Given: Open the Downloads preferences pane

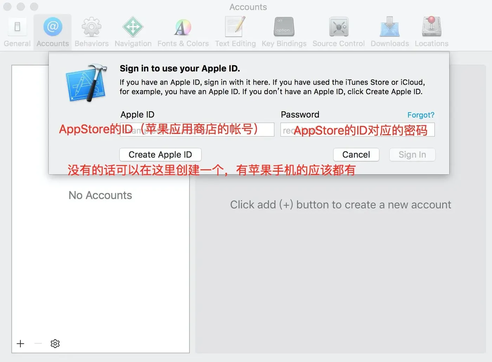Looking at the screenshot, I should pyautogui.click(x=390, y=32).
